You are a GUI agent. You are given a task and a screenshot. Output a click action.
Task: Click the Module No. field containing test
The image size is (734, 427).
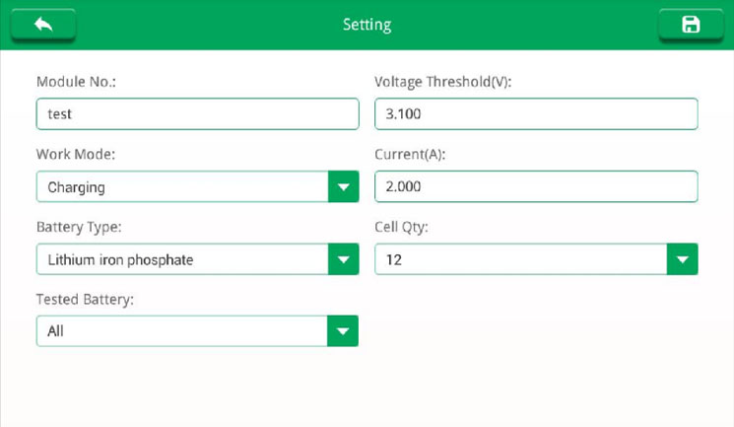click(x=198, y=113)
